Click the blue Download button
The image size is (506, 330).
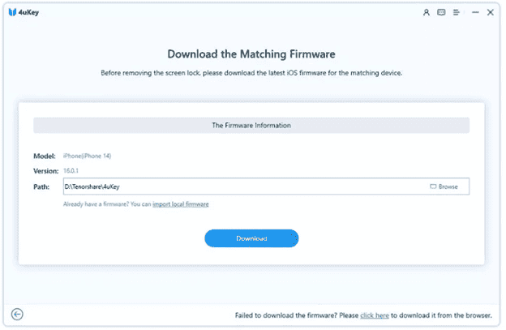coord(251,238)
